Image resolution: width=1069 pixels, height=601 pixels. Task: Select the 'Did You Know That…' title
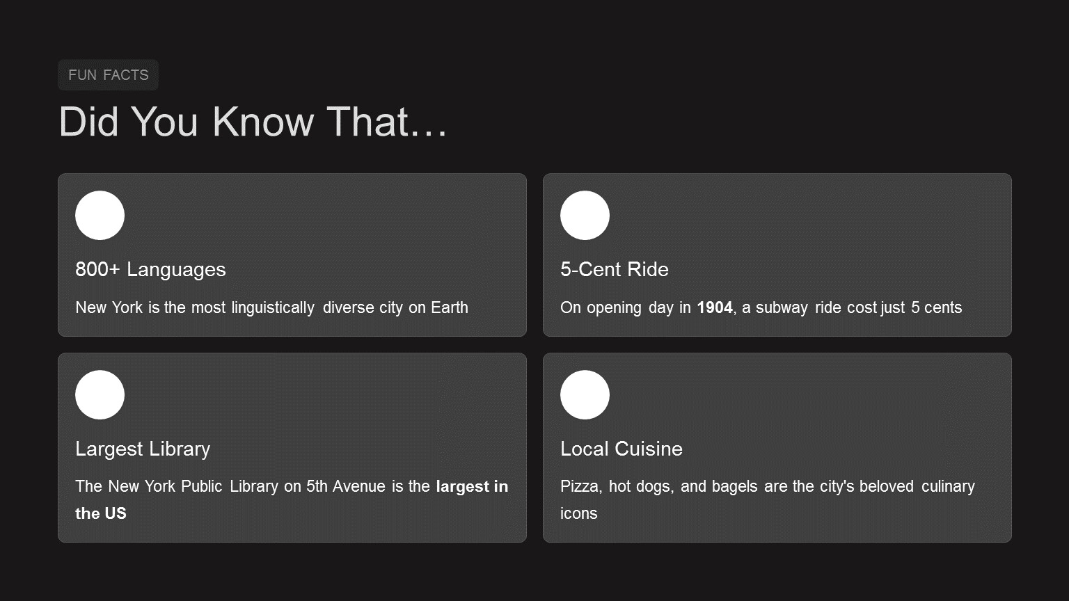(253, 122)
